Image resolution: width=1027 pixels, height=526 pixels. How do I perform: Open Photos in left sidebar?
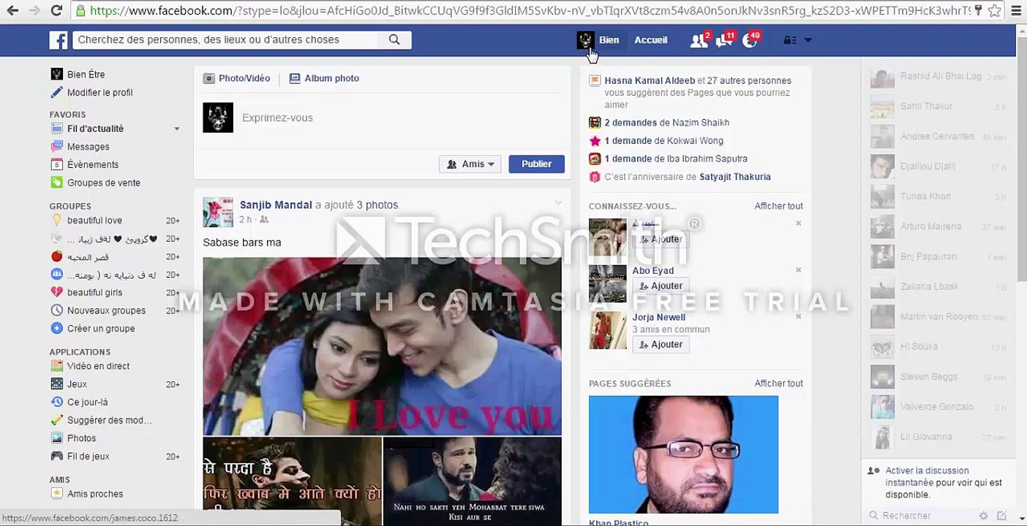pos(81,438)
